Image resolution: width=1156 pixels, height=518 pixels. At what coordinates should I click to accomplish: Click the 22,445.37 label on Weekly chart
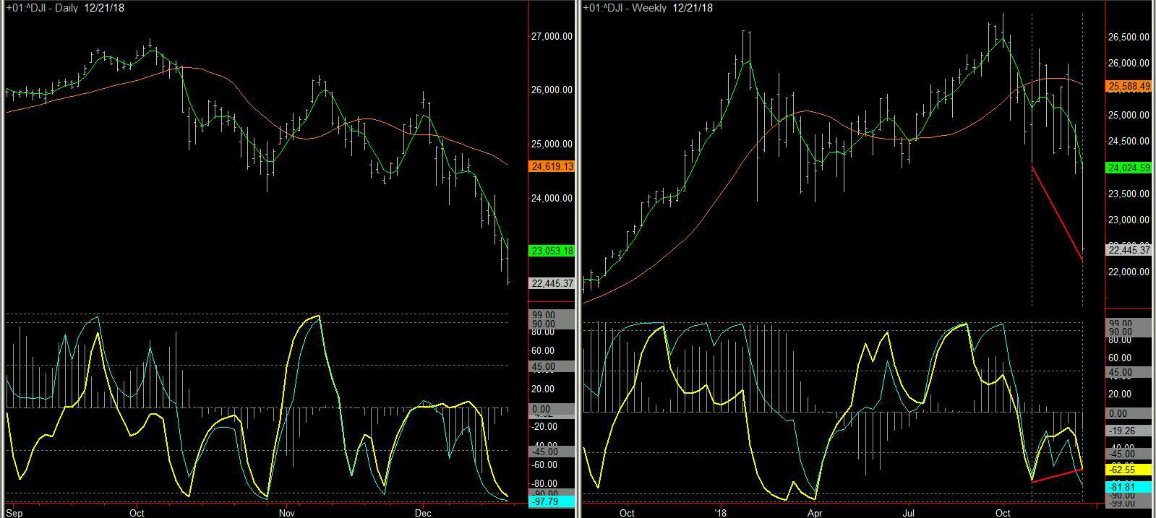1128,250
